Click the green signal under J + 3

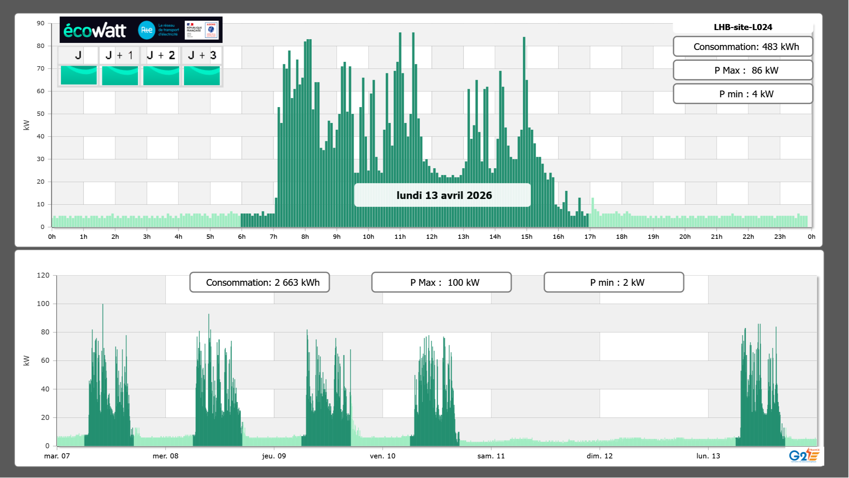202,75
